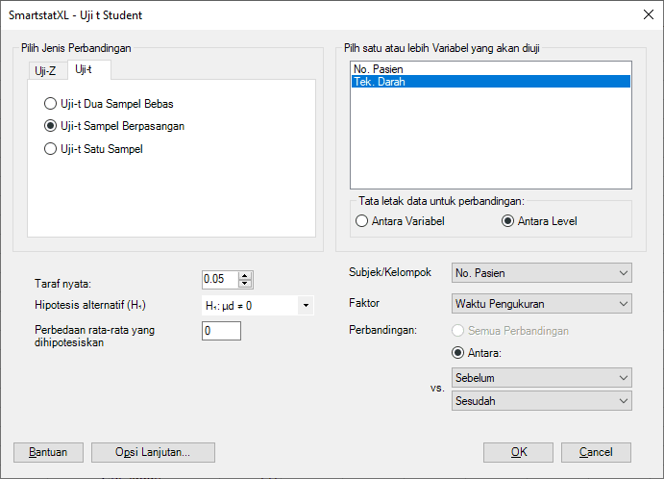Click hypothesized mean difference input field
Viewport: 664px width, 479px height.
221,331
